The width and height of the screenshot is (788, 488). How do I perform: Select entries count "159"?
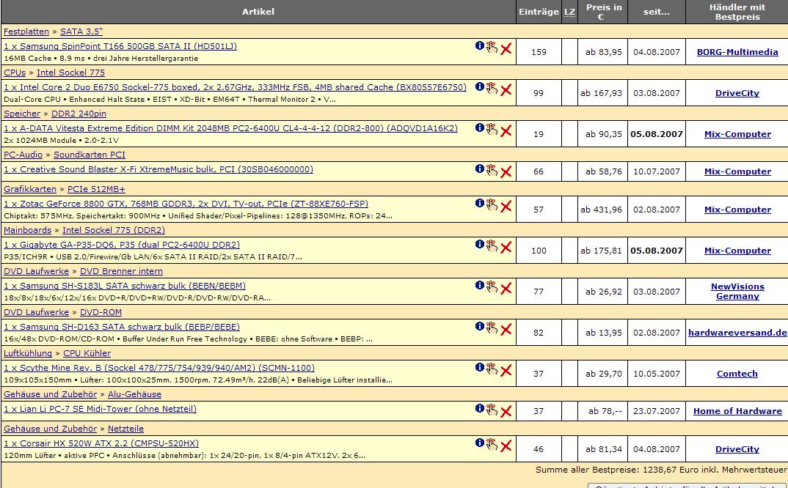pos(539,52)
